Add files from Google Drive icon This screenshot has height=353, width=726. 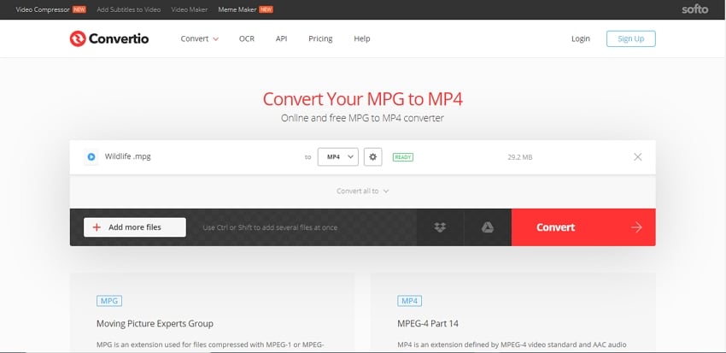tap(487, 227)
